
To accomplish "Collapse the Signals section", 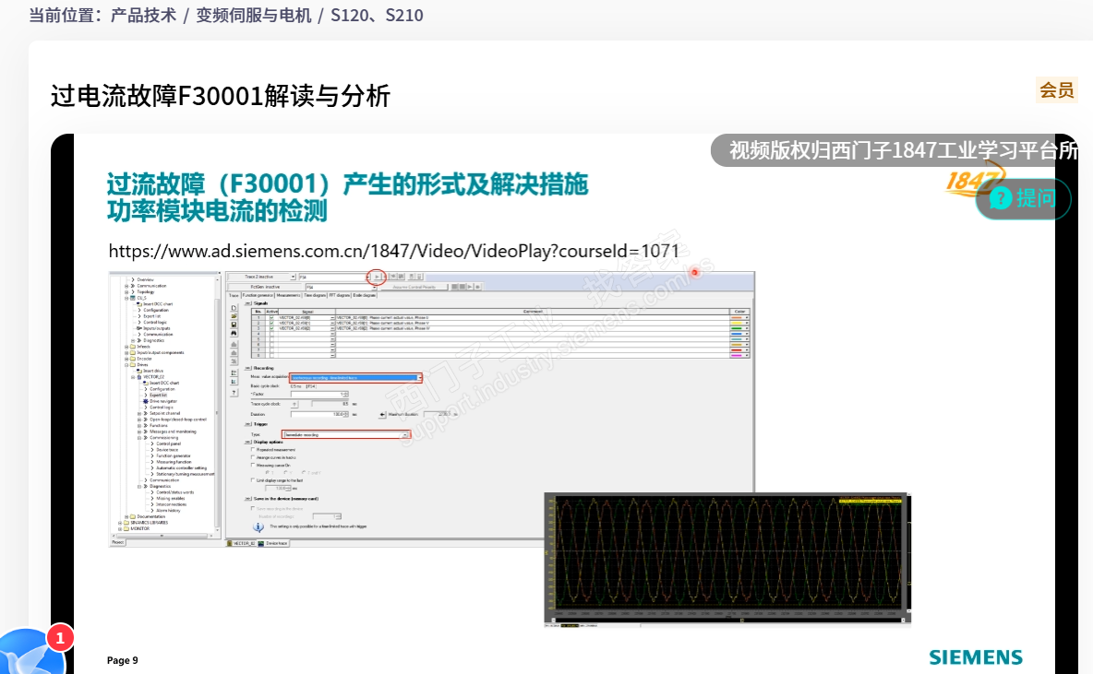I will pyautogui.click(x=248, y=303).
